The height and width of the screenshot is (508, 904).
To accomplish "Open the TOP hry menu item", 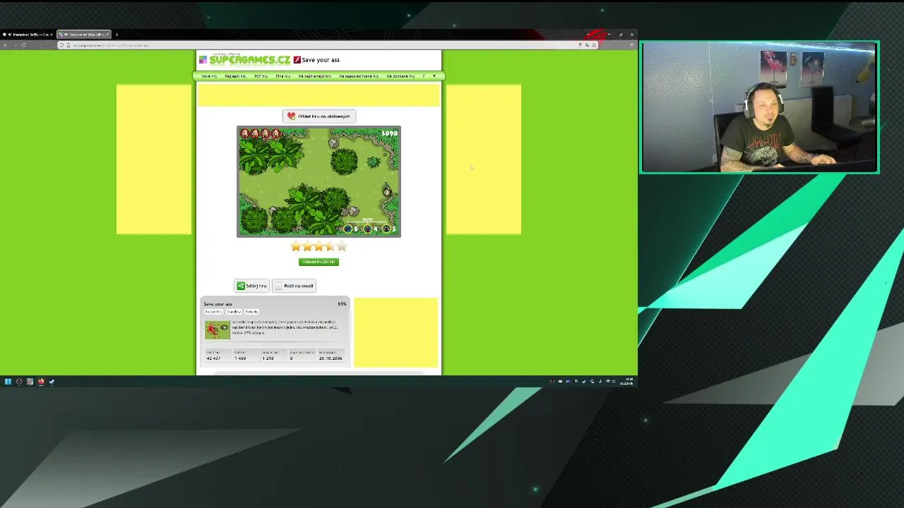I will [261, 76].
